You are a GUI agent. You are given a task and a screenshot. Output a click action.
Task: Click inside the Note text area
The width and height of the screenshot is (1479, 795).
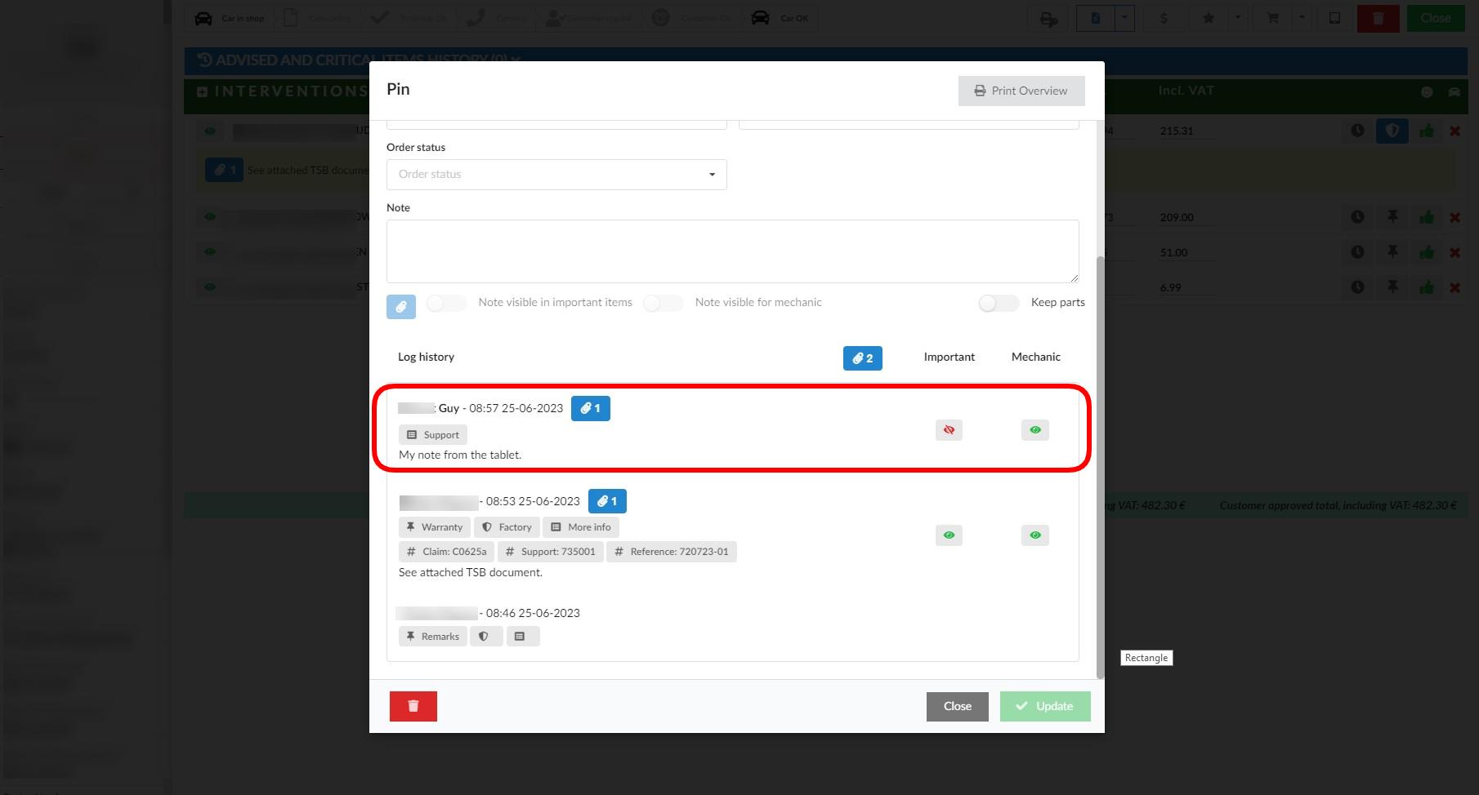pos(733,251)
